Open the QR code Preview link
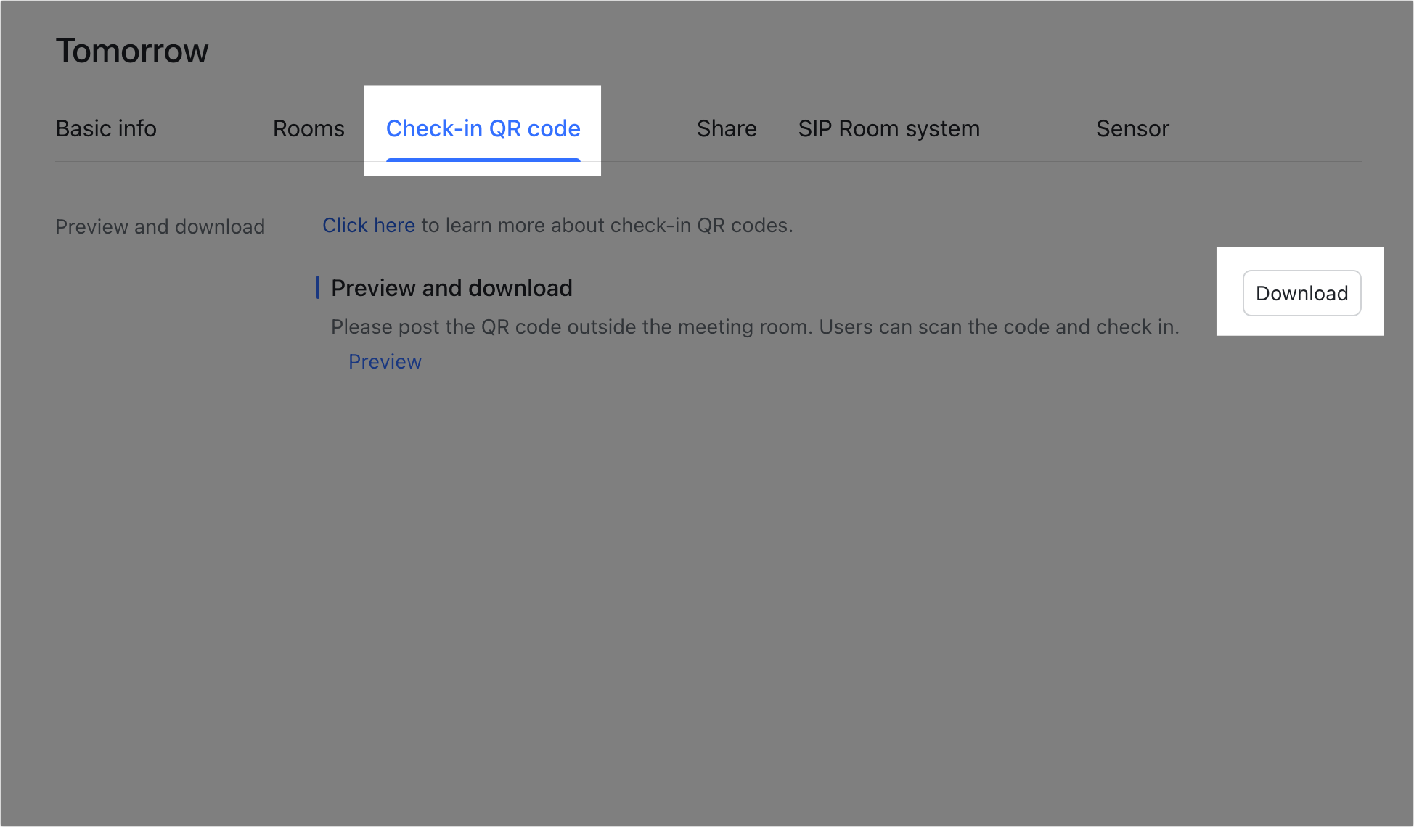 pos(385,361)
